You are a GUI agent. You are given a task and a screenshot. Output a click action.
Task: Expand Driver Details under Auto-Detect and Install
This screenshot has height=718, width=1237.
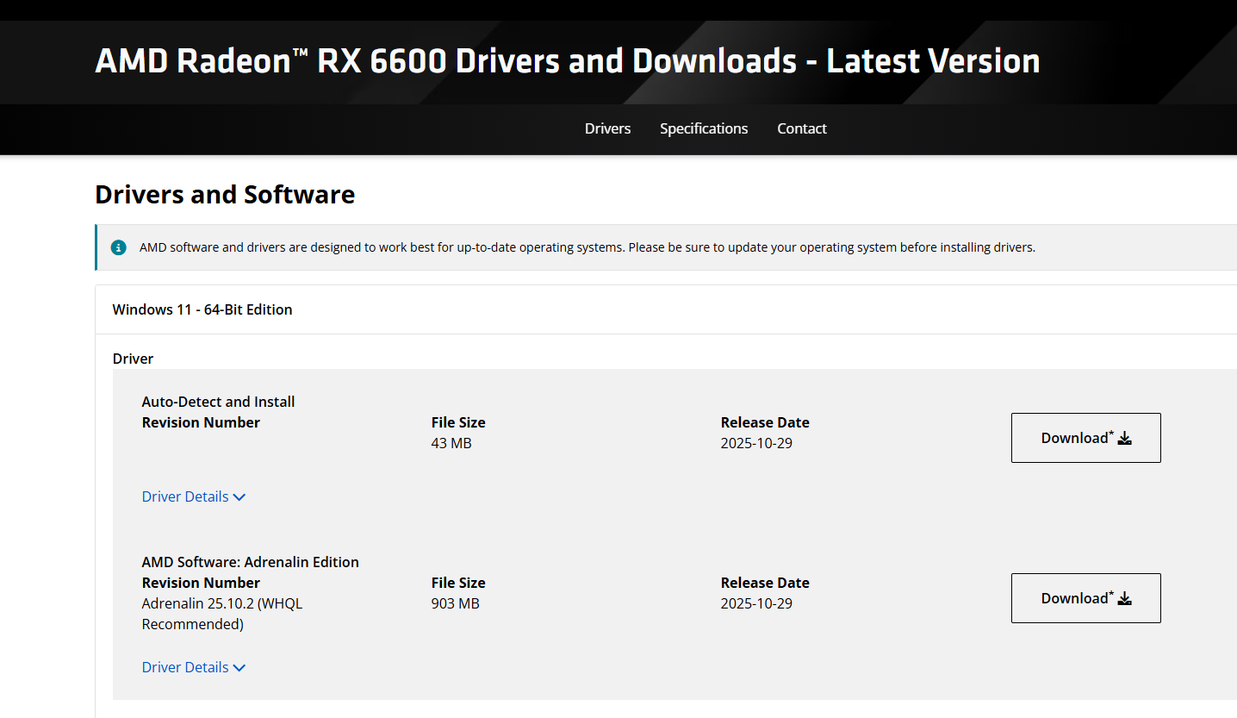tap(194, 496)
